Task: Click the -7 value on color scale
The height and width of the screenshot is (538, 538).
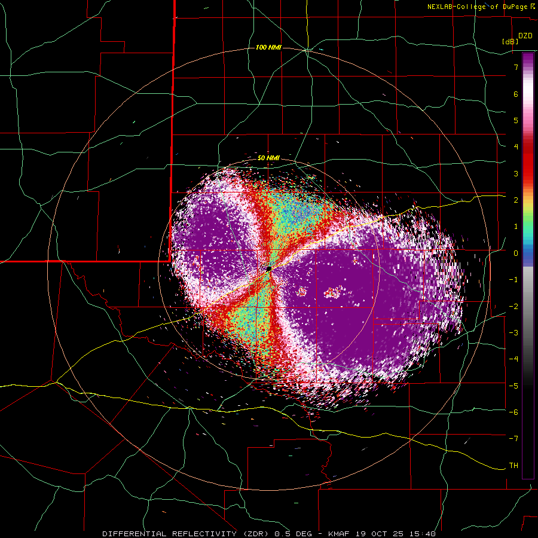Action: 513,439
